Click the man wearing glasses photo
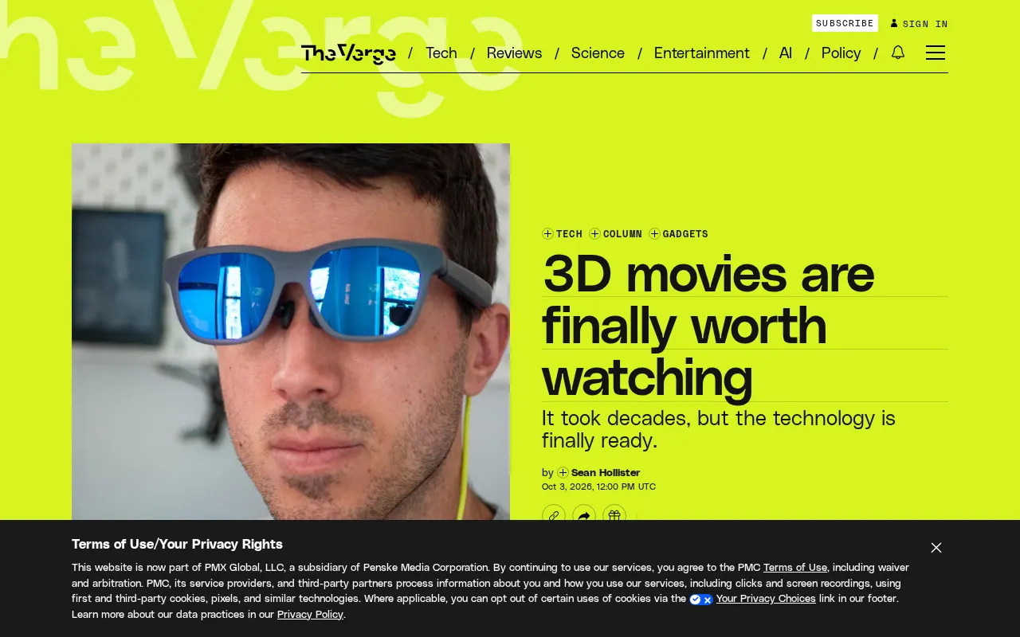1020x637 pixels. [x=291, y=332]
